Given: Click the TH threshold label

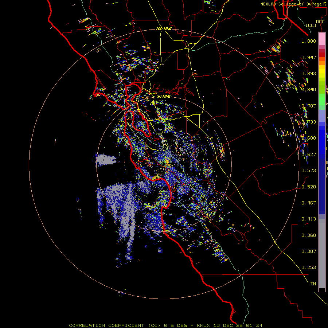Looking at the screenshot, I should [x=313, y=284].
